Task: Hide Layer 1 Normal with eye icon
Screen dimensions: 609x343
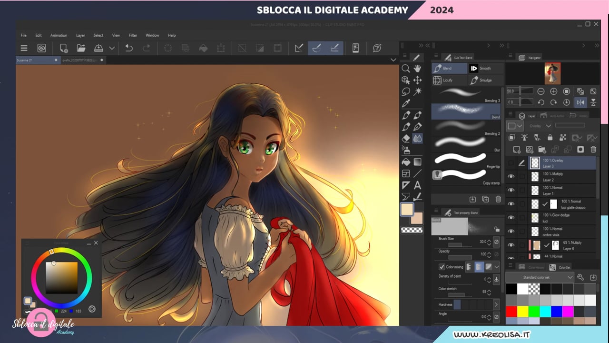Action: pyautogui.click(x=511, y=190)
